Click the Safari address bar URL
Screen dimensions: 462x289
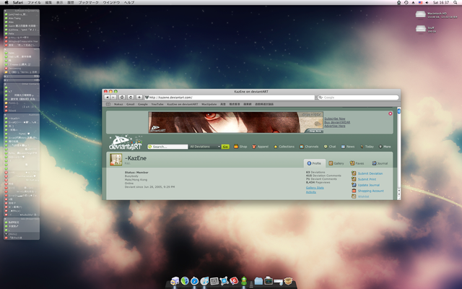[230, 98]
